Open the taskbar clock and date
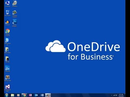Viewport: 130px width, 97px height. point(121,95)
